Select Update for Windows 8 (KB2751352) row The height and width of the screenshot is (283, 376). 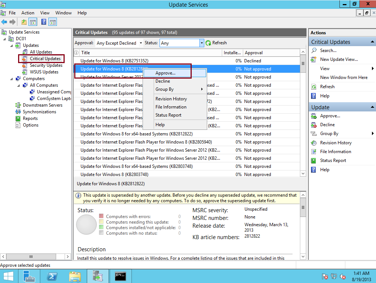pos(187,61)
